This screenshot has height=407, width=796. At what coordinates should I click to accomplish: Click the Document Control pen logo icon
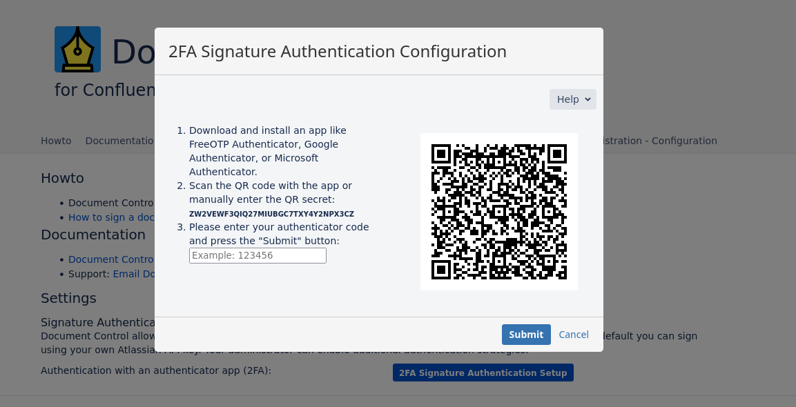[x=77, y=49]
